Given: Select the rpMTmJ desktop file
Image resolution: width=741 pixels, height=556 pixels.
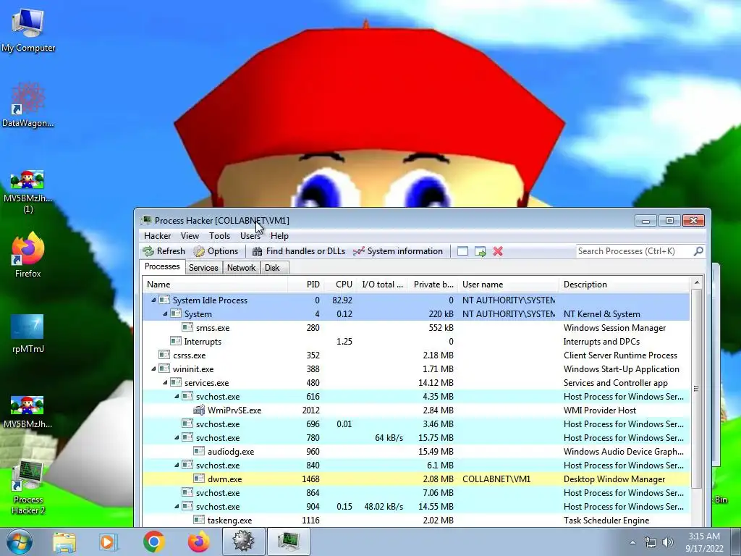Looking at the screenshot, I should (28, 333).
